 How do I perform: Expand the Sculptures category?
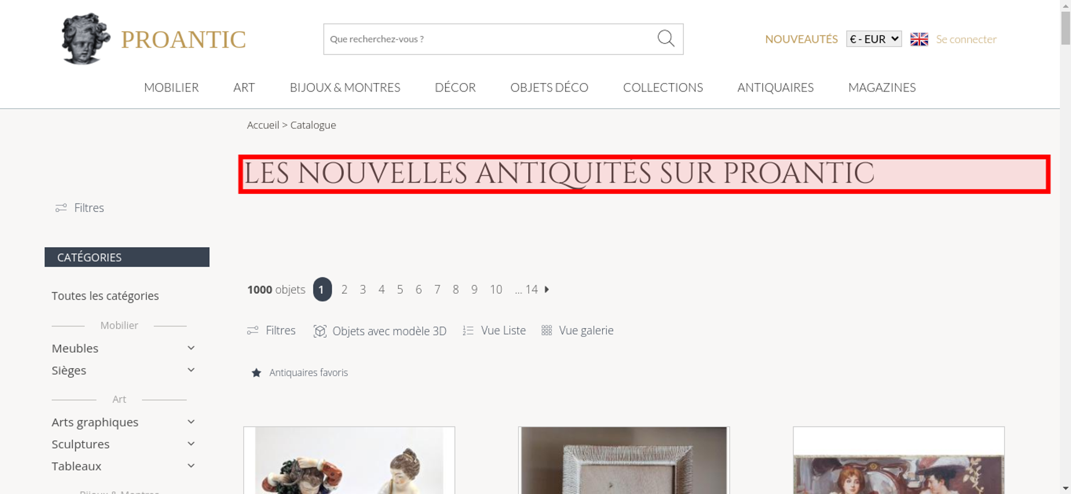(x=191, y=444)
